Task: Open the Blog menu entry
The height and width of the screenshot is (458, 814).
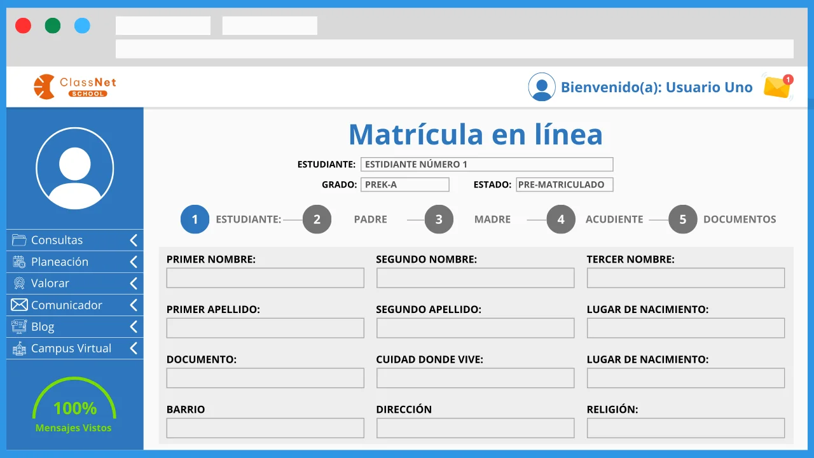Action: pos(43,326)
